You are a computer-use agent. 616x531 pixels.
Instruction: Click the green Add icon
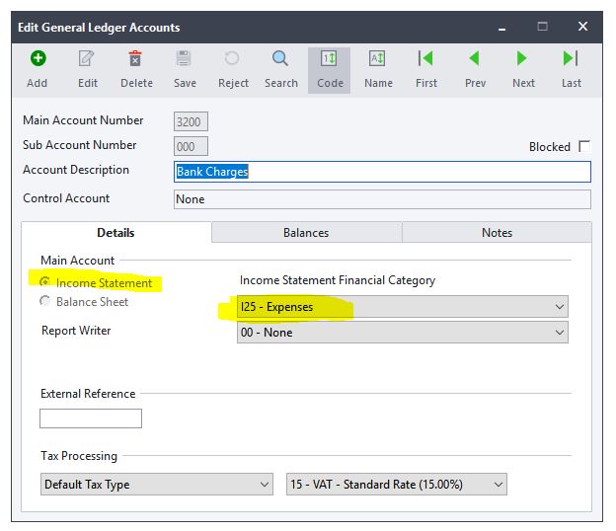38,59
